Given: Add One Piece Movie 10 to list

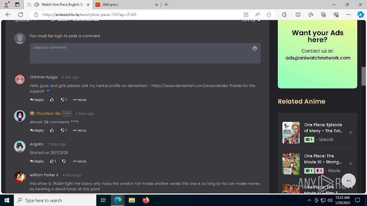Looking at the screenshot, I should [x=350, y=164].
